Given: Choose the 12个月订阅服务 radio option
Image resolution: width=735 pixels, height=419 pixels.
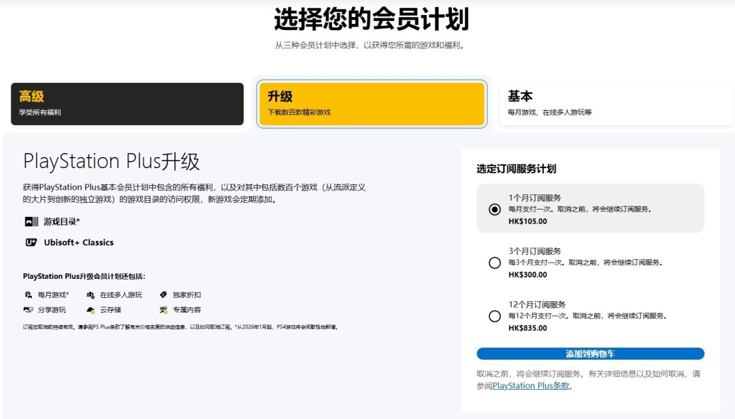Looking at the screenshot, I should click(x=495, y=316).
